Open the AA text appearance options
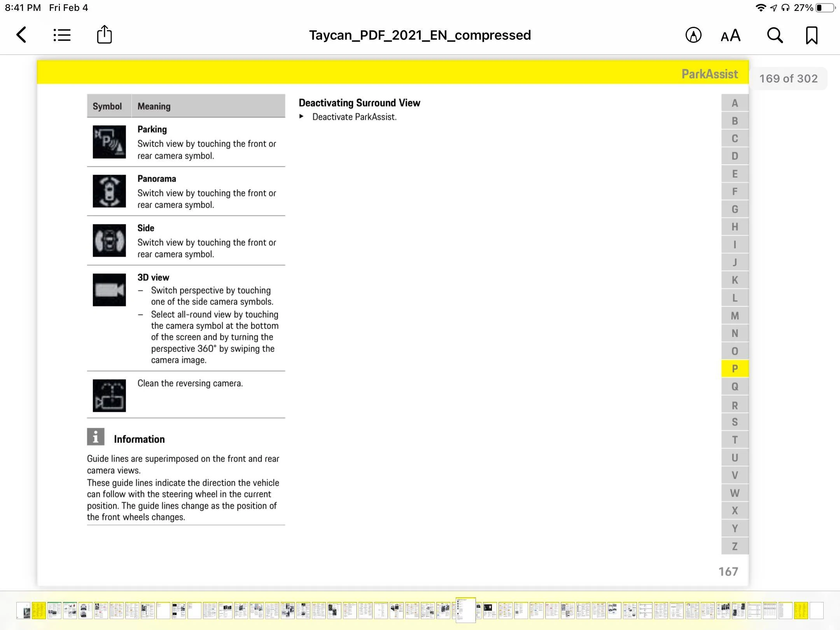Screen dimensions: 840x630 coord(731,35)
